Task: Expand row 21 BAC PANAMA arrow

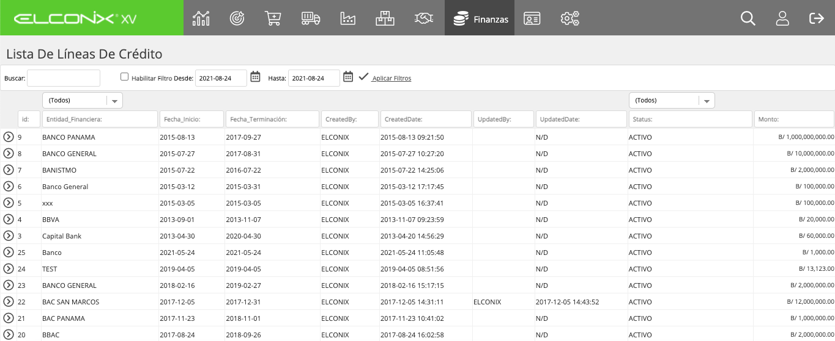Action: coord(9,318)
